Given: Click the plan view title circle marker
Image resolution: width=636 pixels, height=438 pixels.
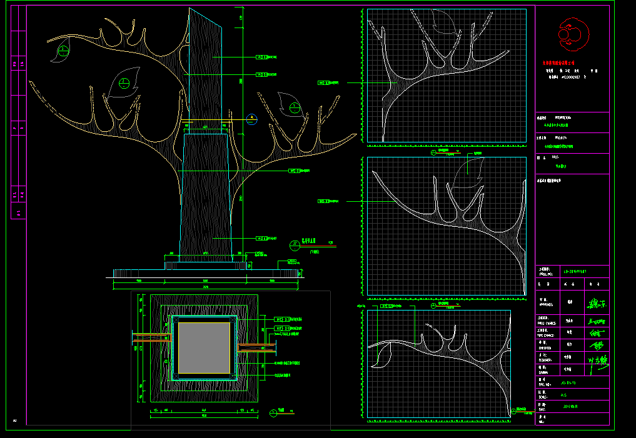Looking at the screenshot, I should click(273, 412).
